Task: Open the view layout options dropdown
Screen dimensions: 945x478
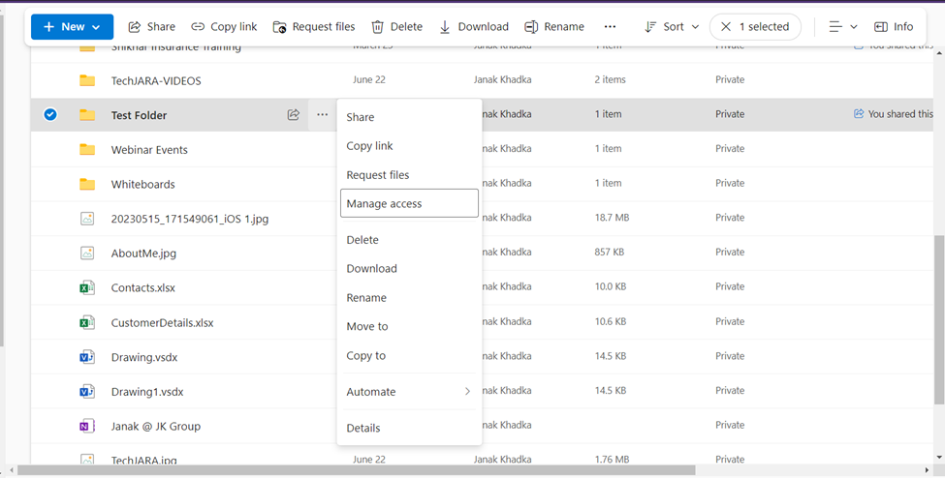Action: tap(843, 27)
